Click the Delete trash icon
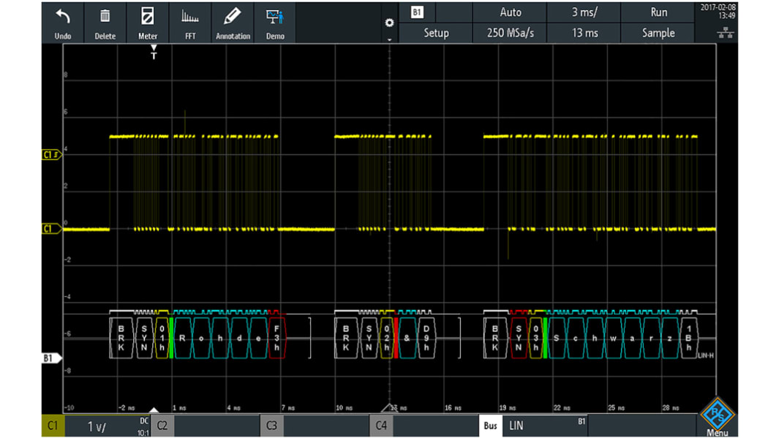Image resolution: width=779 pixels, height=438 pixels. click(105, 16)
